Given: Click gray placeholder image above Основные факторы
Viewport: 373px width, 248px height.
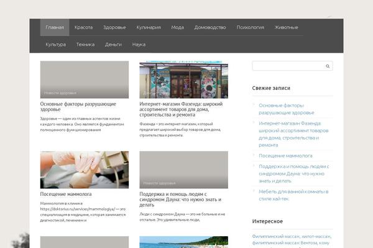Looking at the screenshot, I should (85, 80).
